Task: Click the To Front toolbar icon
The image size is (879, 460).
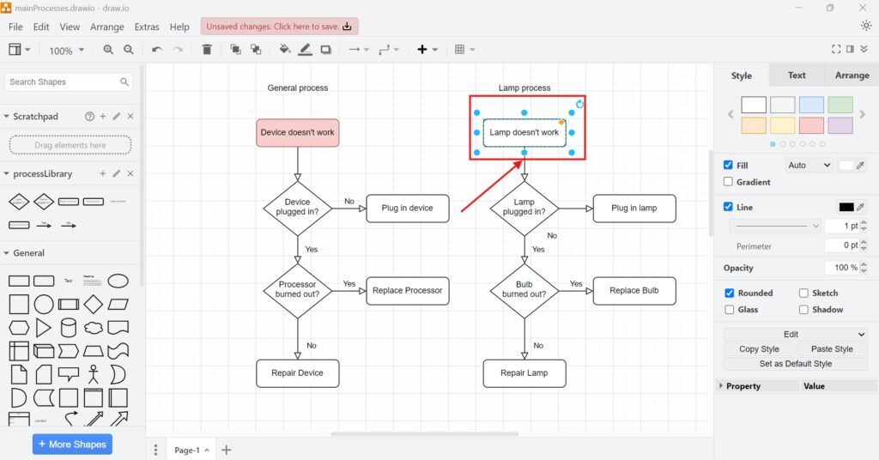Action: tap(235, 50)
